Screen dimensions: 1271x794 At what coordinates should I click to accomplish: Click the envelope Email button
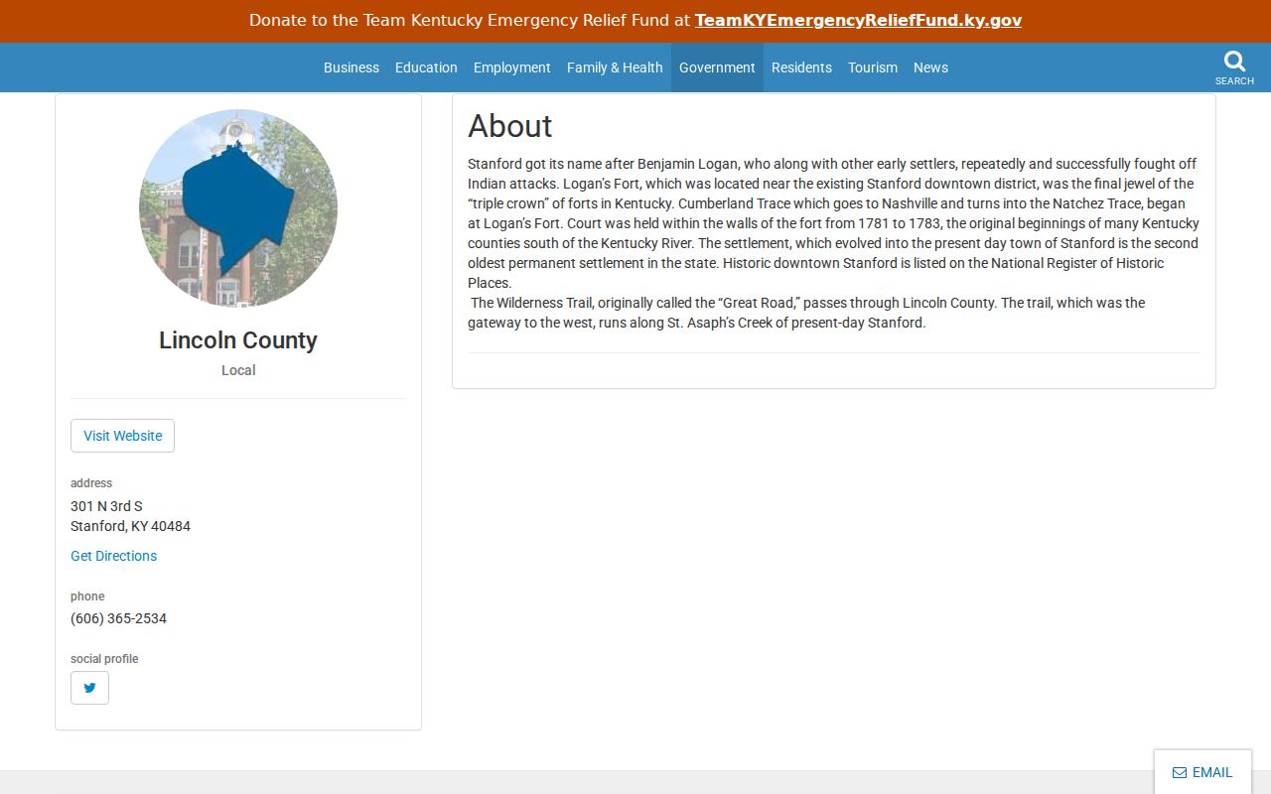pos(1202,772)
